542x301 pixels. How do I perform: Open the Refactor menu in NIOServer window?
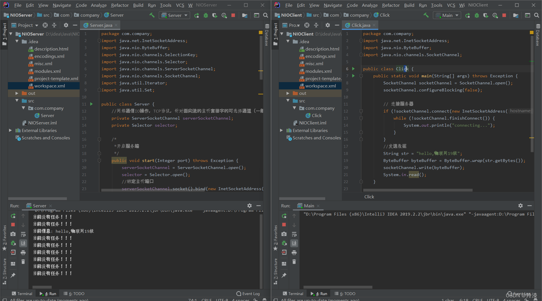pos(120,5)
